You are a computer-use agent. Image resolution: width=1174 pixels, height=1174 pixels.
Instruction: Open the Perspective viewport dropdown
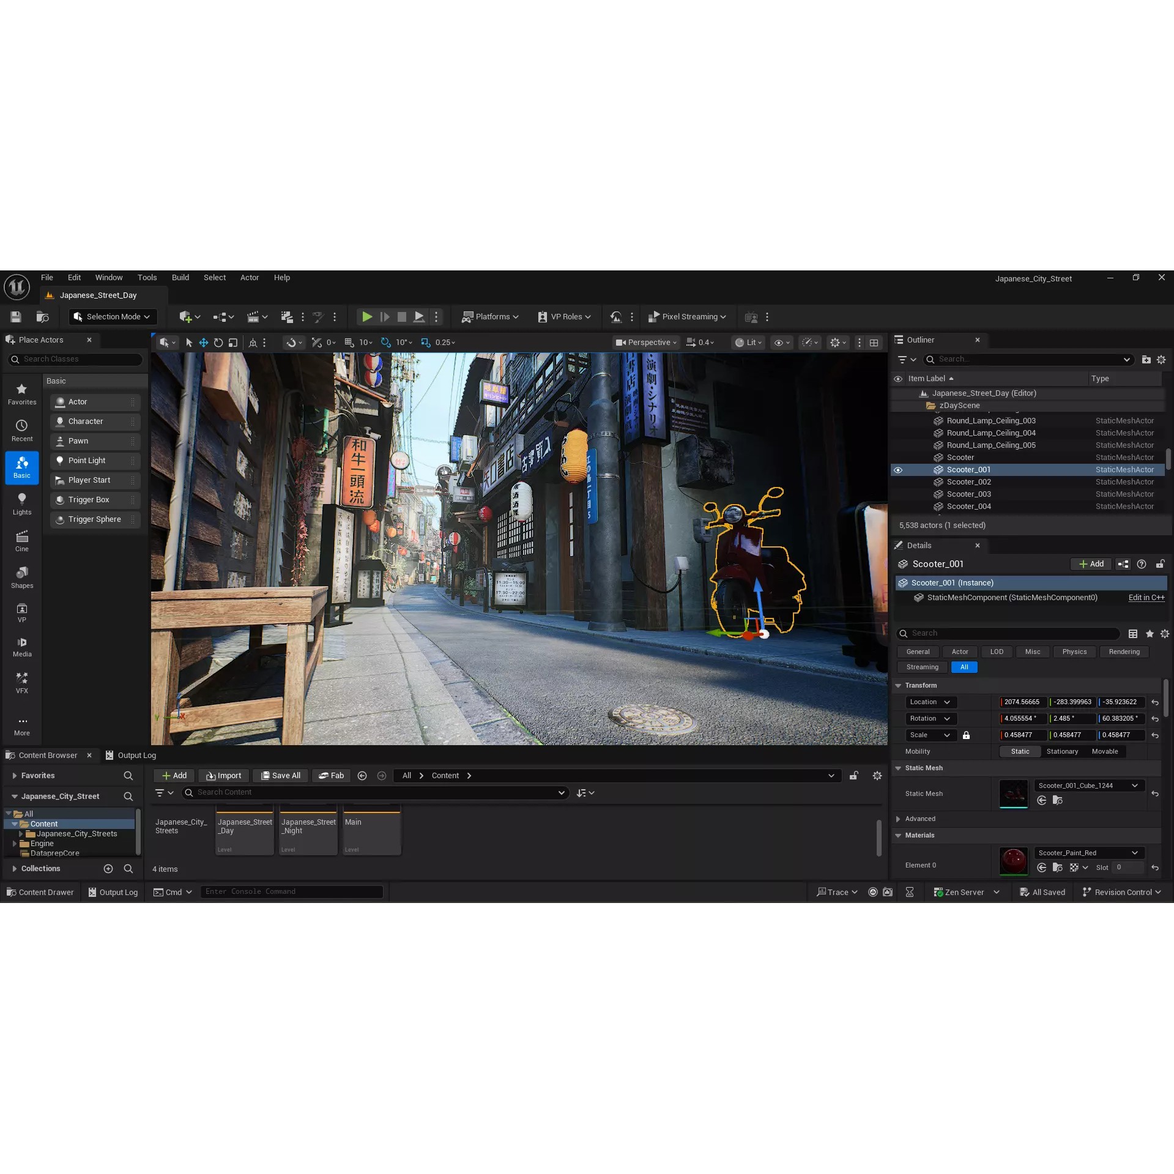click(x=645, y=342)
